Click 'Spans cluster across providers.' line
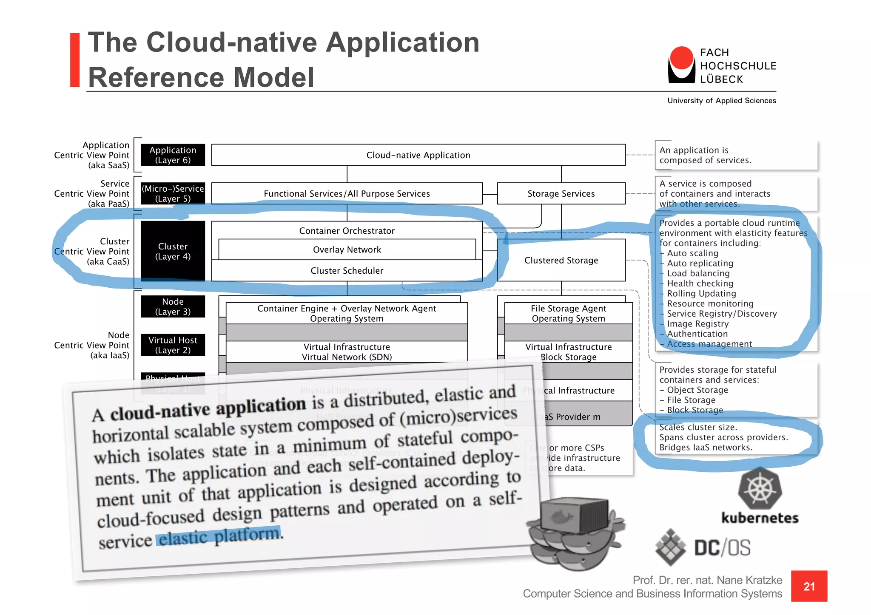871x615 pixels. (724, 437)
